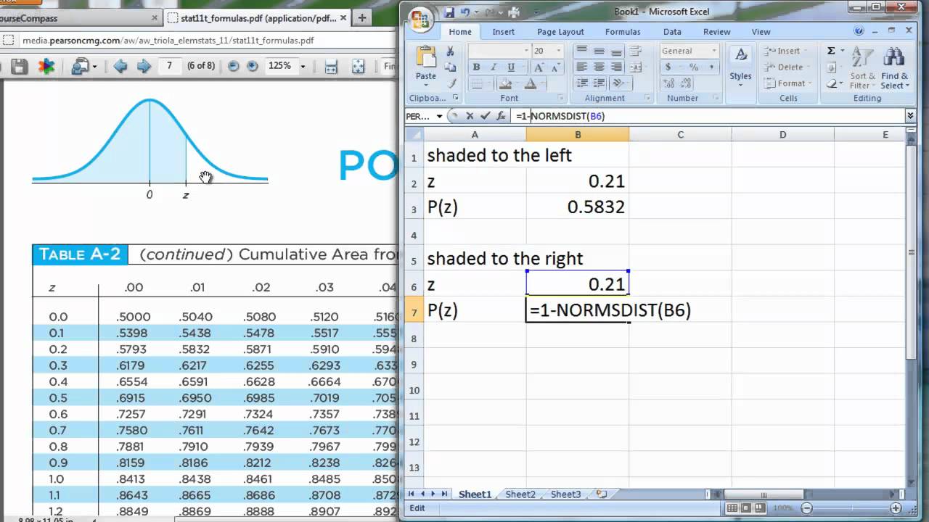Confirm formula entry with checkmark

pyautogui.click(x=484, y=116)
